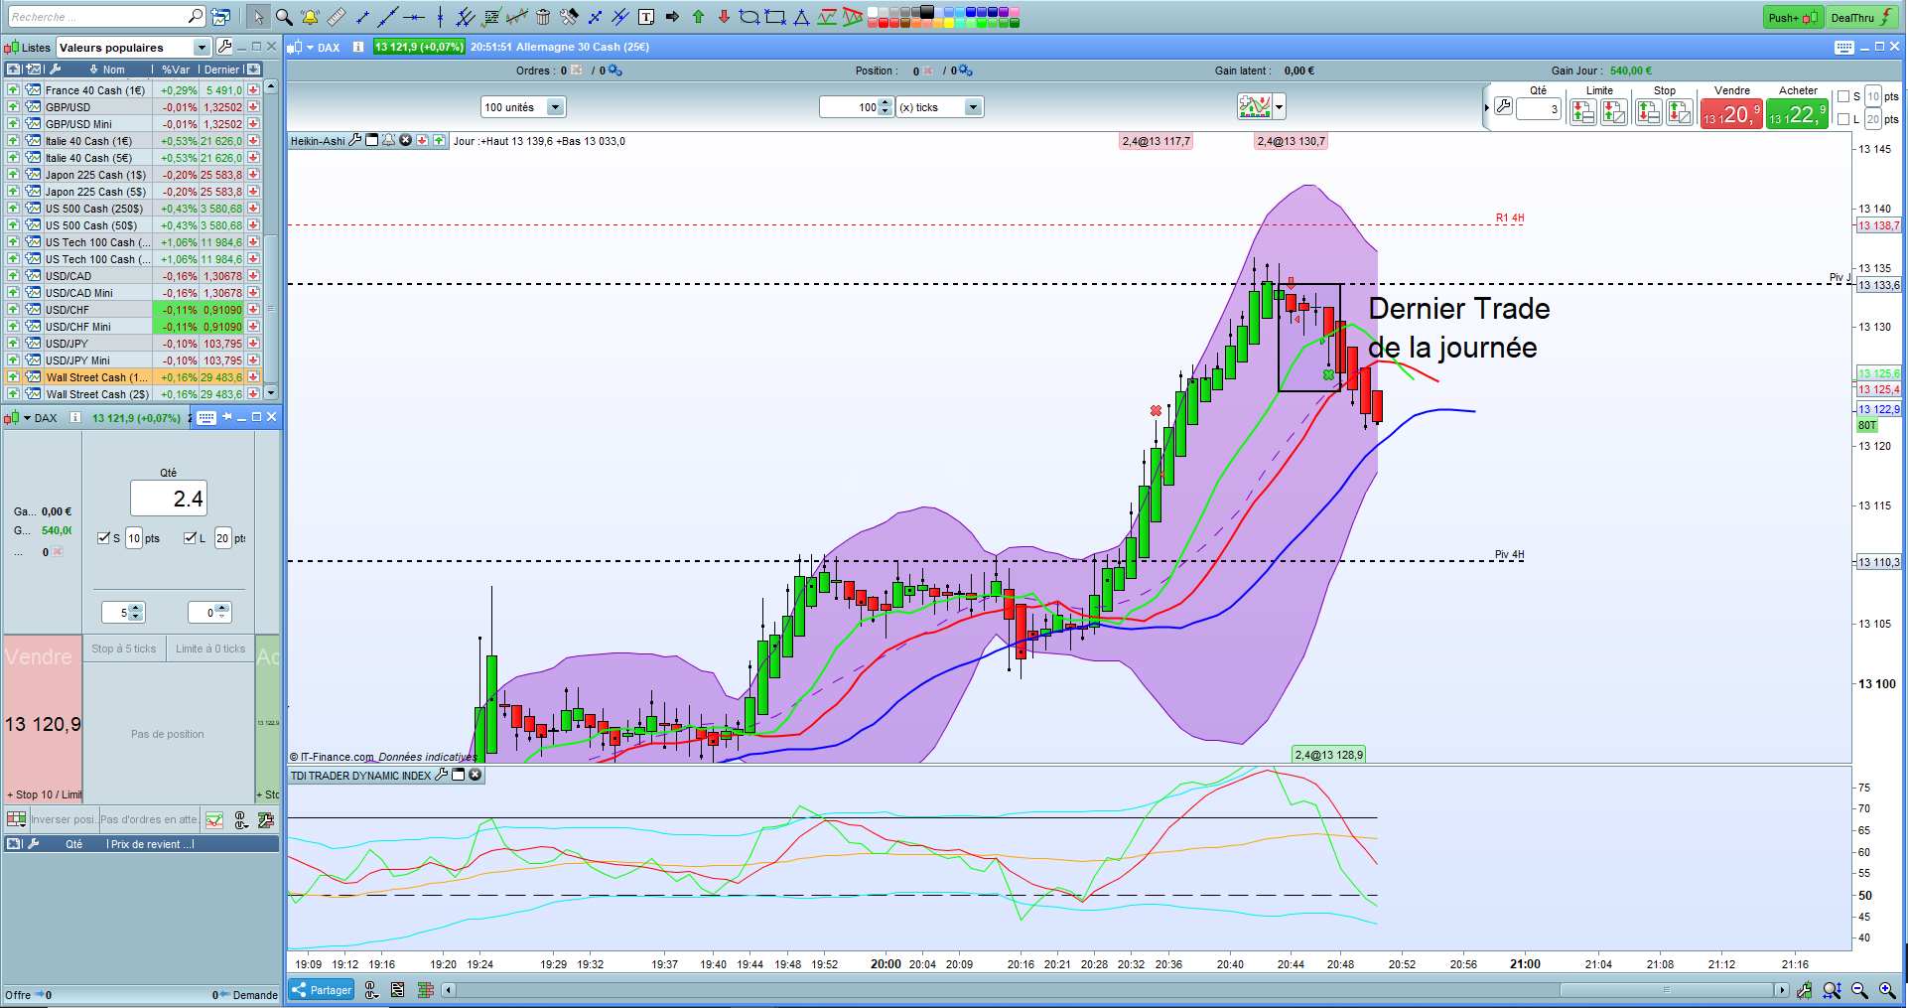Enable the L limit checkbox in top order bar
This screenshot has height=1008, width=1908.
tap(1843, 119)
